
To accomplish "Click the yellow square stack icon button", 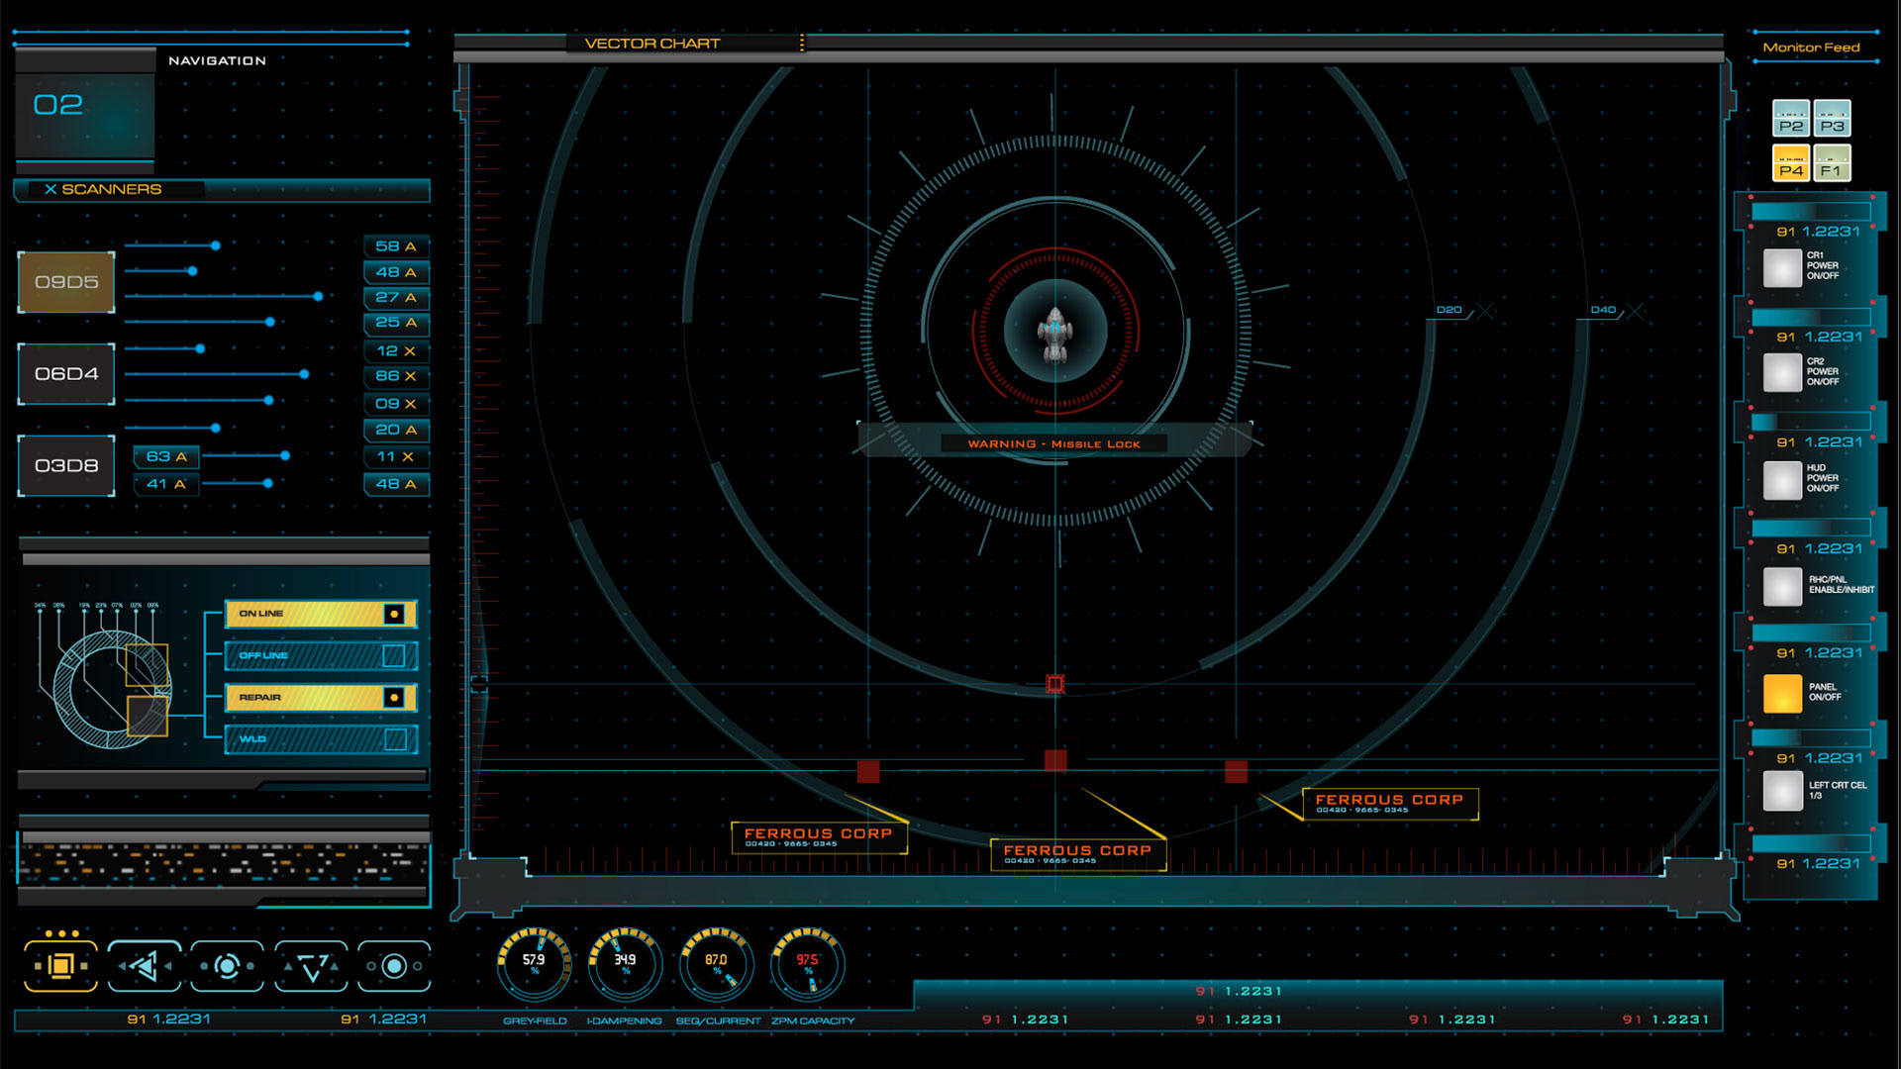I will point(60,965).
